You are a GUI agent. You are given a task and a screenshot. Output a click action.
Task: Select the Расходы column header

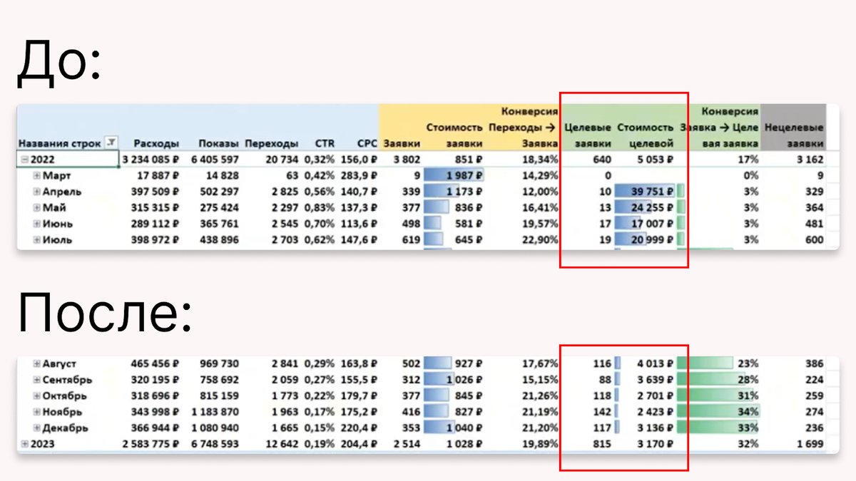(156, 143)
